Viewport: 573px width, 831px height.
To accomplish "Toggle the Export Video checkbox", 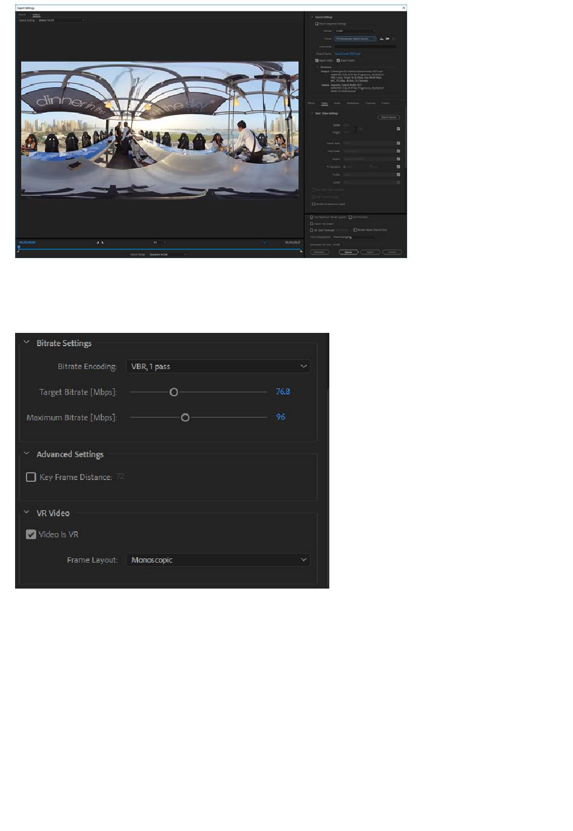I will pyautogui.click(x=317, y=60).
